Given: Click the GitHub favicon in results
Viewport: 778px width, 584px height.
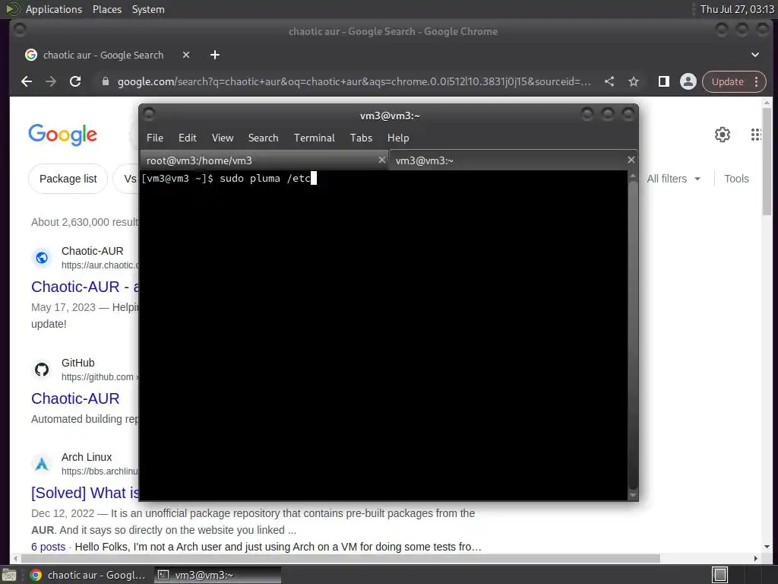Looking at the screenshot, I should point(42,370).
